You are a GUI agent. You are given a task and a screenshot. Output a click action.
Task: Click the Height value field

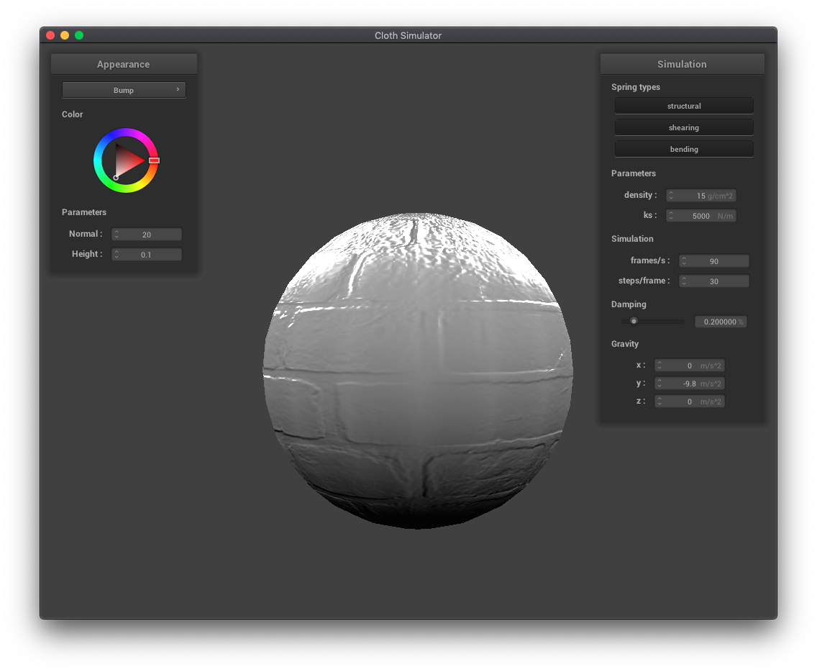[147, 255]
